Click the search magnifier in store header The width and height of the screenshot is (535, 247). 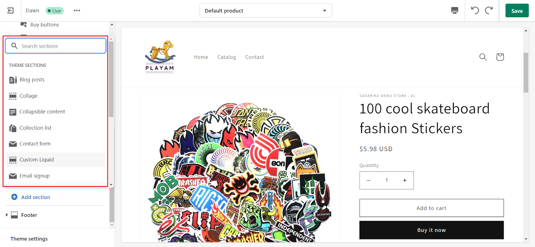point(483,57)
